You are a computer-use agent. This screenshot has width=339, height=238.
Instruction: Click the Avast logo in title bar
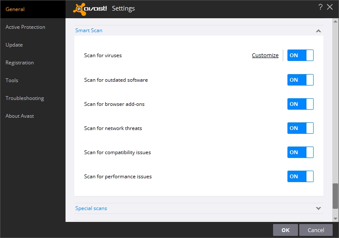(90, 8)
